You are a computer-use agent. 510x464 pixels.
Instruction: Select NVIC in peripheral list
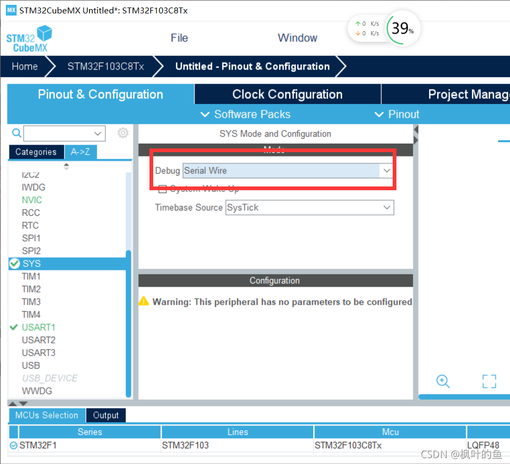(32, 200)
